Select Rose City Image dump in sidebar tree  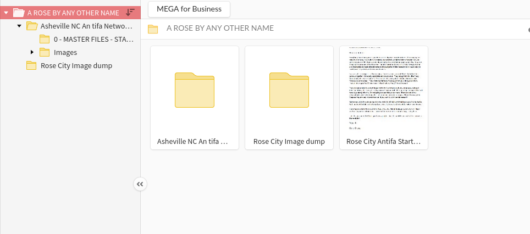point(76,65)
